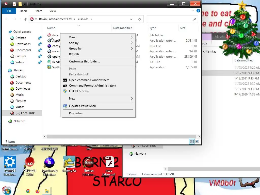Open Among Us desktop shortcut
The height and width of the screenshot is (195, 260).
click(x=69, y=164)
